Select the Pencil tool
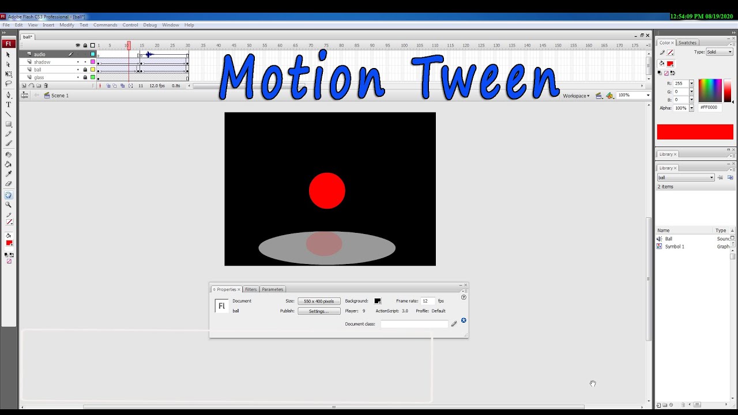Viewport: 738px width, 415px height. [x=8, y=134]
